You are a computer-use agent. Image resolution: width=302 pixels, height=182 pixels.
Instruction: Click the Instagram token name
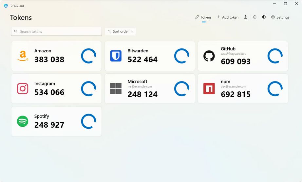coord(45,84)
